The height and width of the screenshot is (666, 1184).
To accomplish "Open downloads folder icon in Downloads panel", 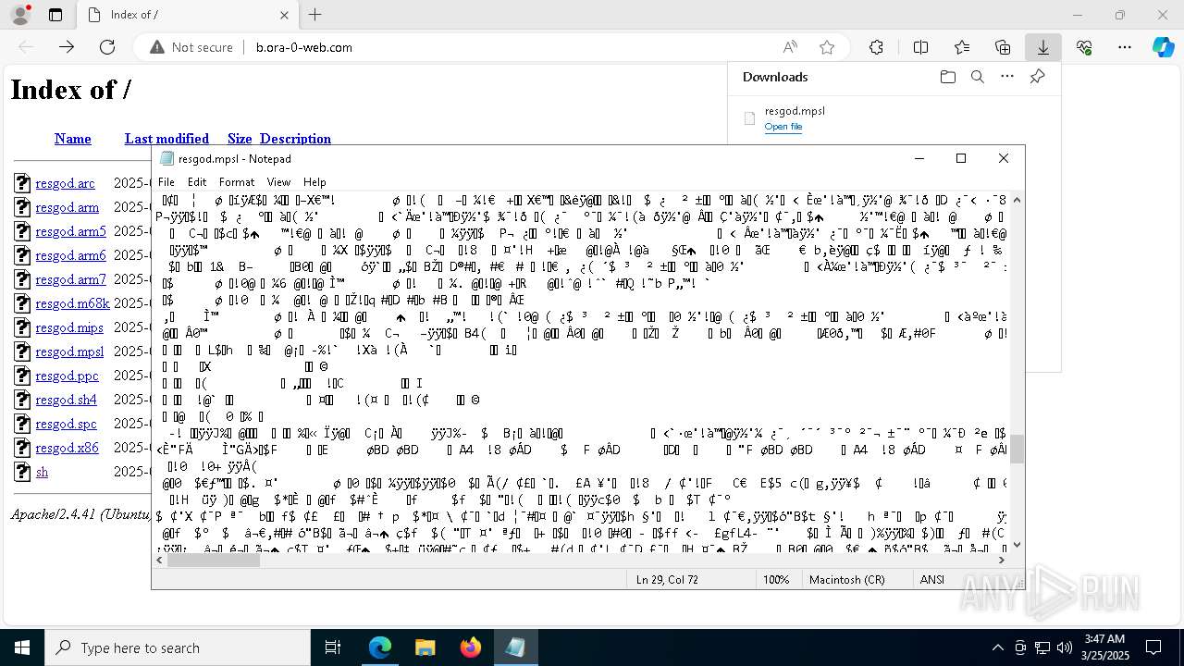I will pos(947,77).
